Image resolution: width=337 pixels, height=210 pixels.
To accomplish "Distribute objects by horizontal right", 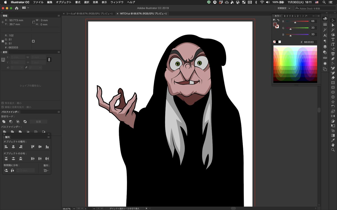I will tap(47, 158).
